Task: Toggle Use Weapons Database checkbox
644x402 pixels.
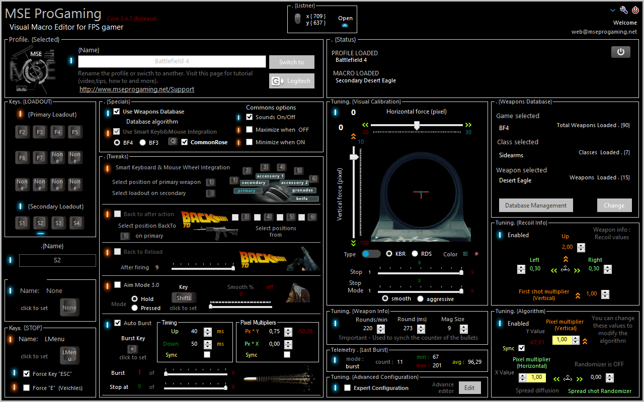Action: click(x=117, y=112)
